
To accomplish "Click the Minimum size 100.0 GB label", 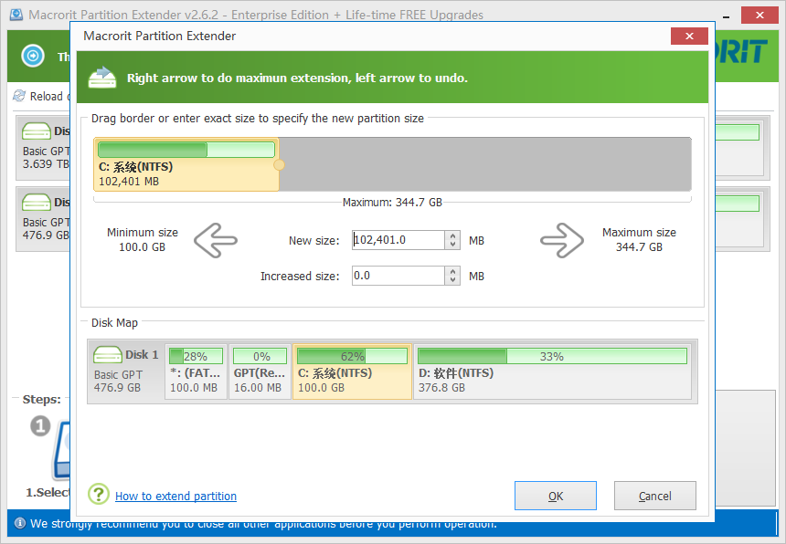I will click(x=143, y=240).
